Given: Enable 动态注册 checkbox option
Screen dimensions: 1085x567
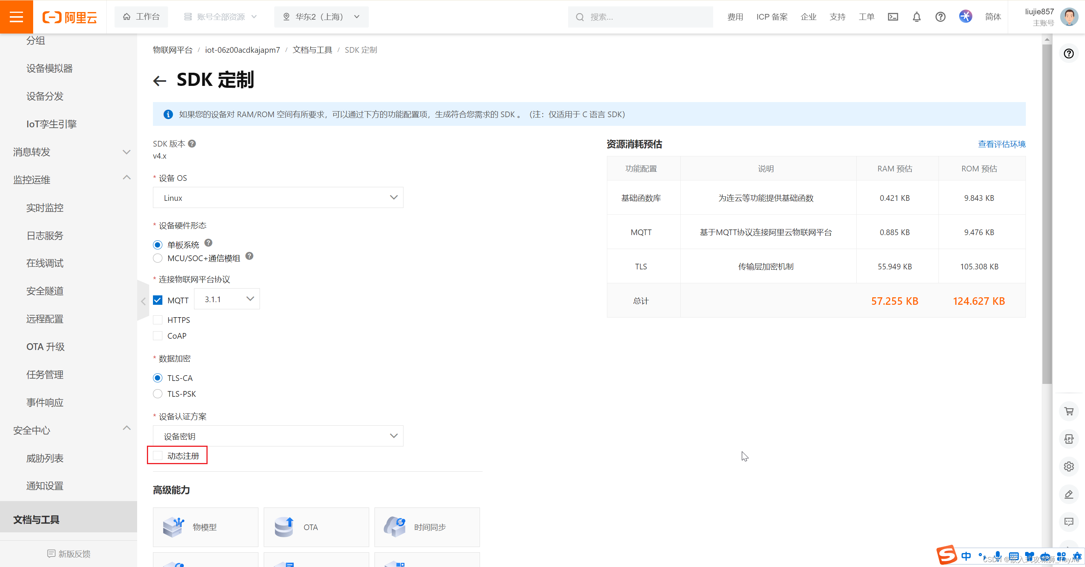Looking at the screenshot, I should [x=157, y=456].
